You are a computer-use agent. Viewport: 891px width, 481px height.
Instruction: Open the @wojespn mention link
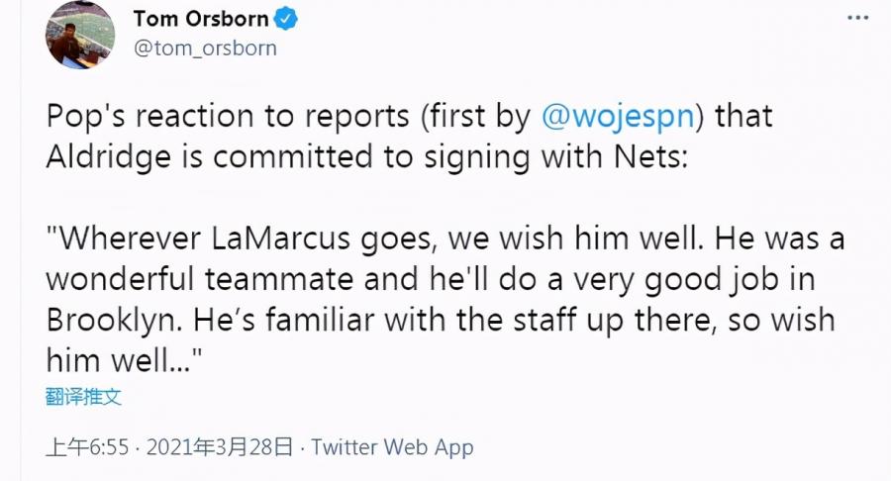click(x=619, y=116)
